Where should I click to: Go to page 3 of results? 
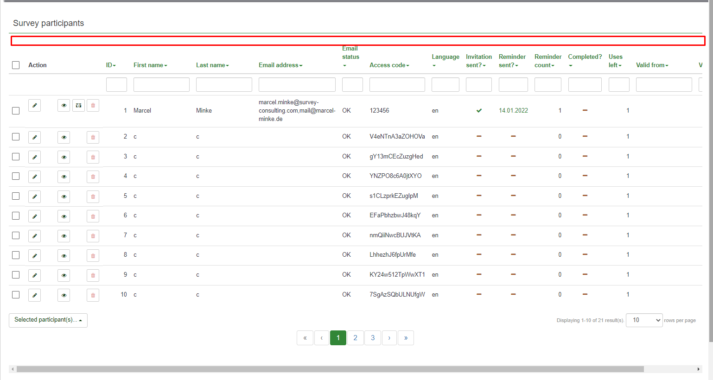373,338
